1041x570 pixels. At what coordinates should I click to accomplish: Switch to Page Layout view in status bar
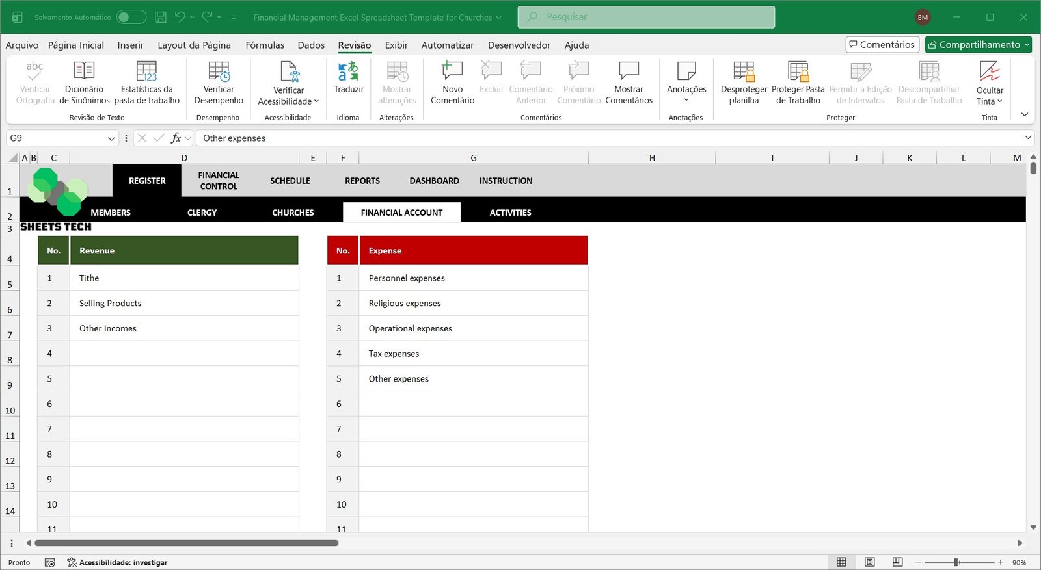(x=869, y=562)
